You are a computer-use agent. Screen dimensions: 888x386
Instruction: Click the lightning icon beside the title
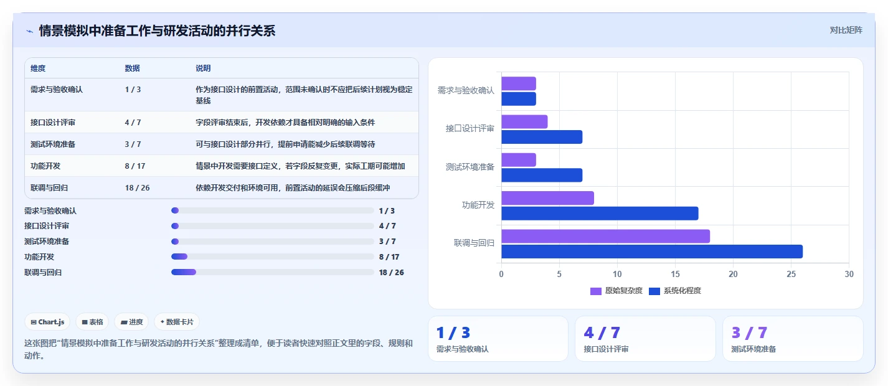coord(29,31)
